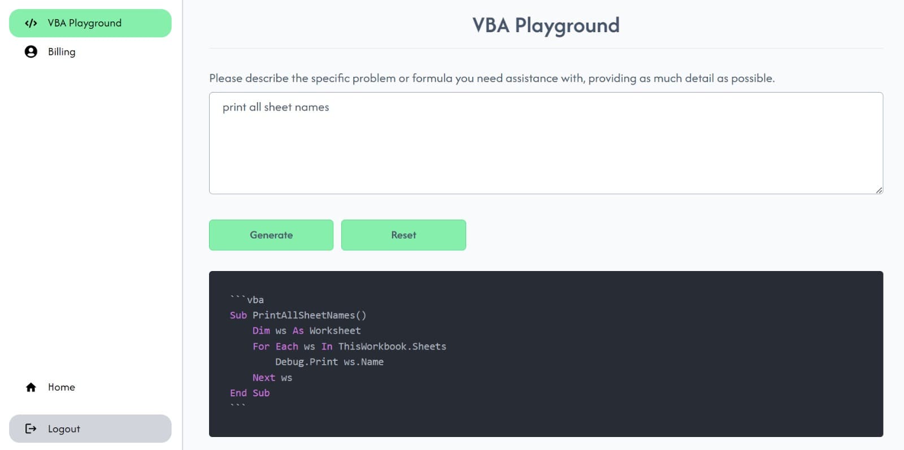Click the 'Debug.Print ws.Name' code line
904x450 pixels.
click(329, 362)
